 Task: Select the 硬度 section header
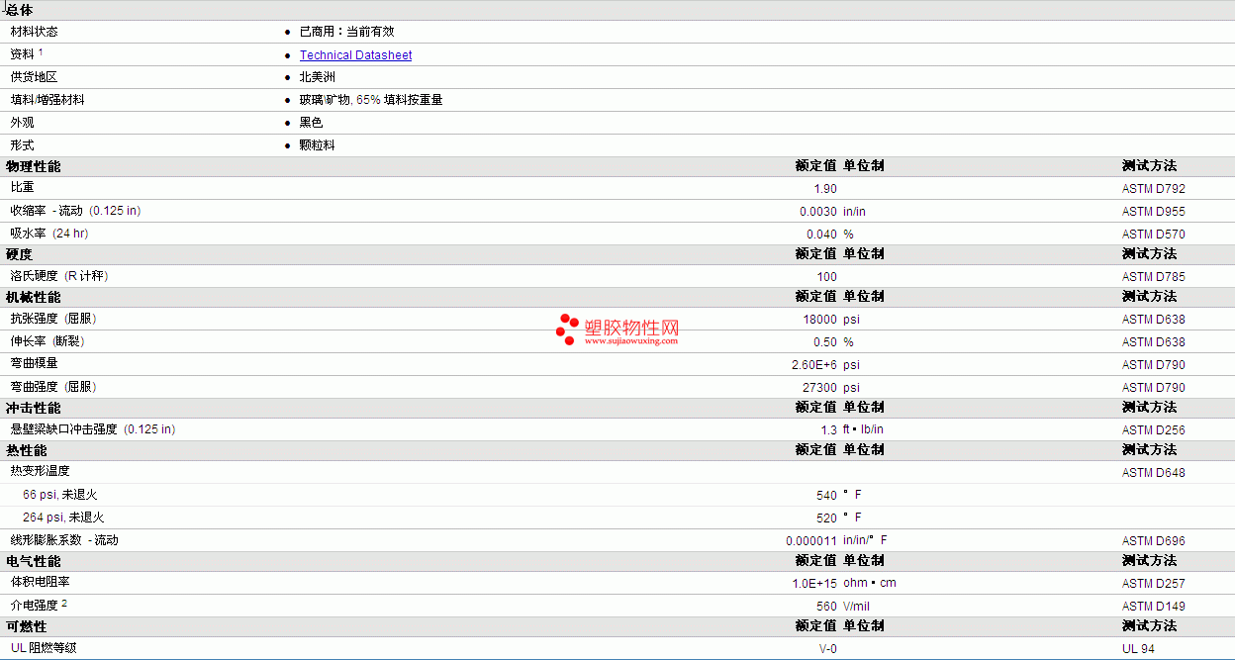point(20,254)
